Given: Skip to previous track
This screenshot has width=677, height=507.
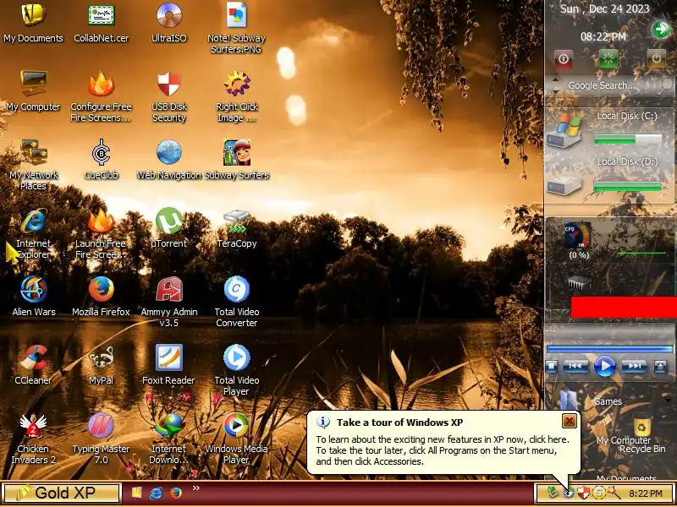Looking at the screenshot, I should pos(576,367).
